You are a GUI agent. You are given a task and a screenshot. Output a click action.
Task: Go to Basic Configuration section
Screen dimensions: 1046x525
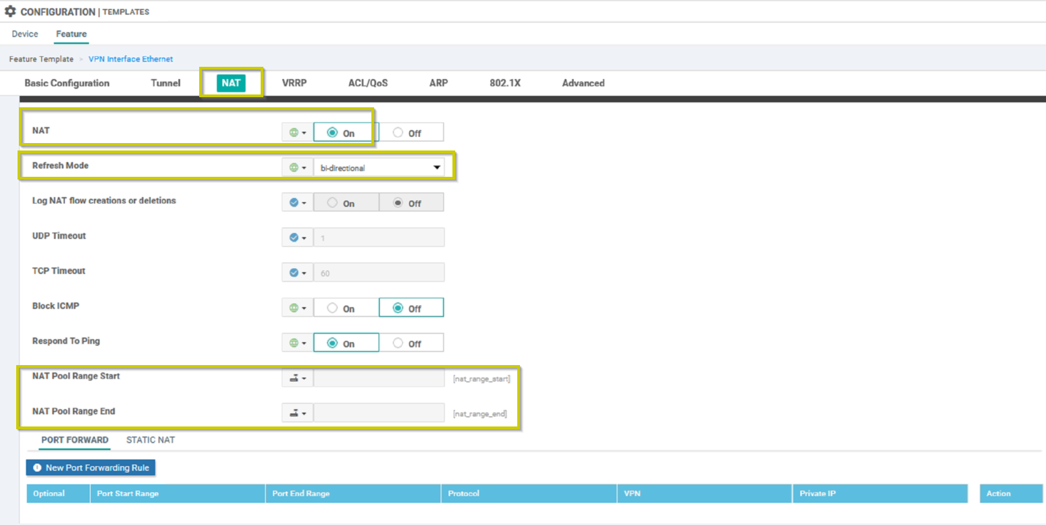[67, 83]
